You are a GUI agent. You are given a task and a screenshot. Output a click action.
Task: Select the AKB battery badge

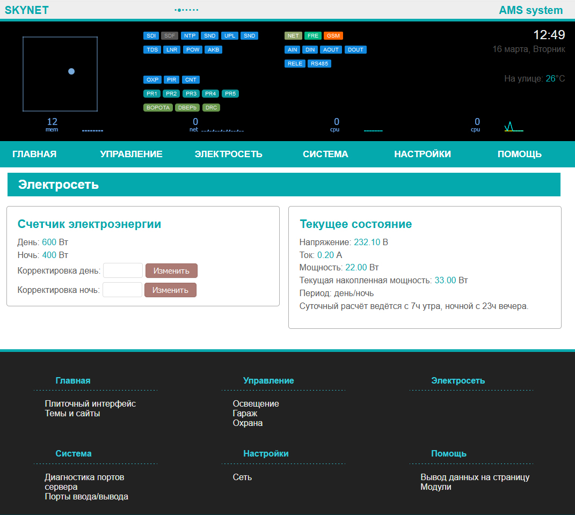pos(213,50)
